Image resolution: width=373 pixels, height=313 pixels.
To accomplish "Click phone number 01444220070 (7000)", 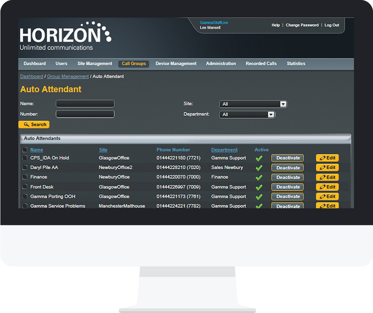I will point(178,177).
